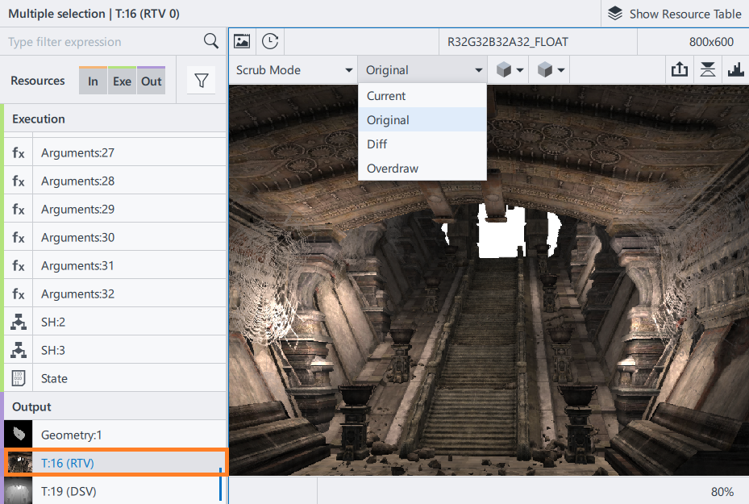Screen dimensions: 749x504
Task: Select the Arguments:28 row
Action: click(x=115, y=181)
